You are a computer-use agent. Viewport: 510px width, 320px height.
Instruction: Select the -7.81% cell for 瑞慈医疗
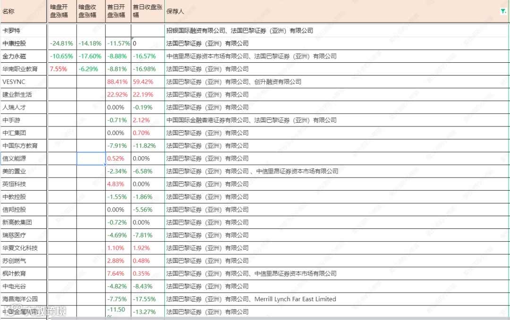pos(148,235)
